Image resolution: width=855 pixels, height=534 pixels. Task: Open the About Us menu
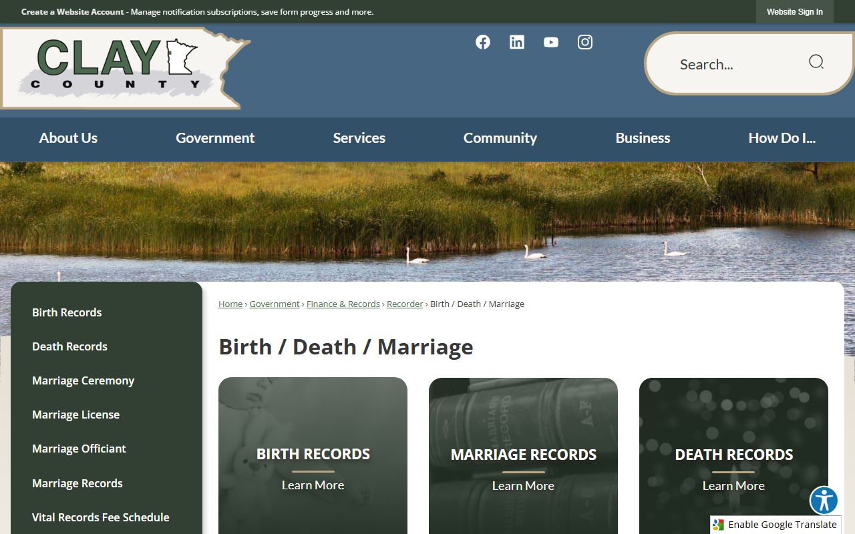coord(68,138)
